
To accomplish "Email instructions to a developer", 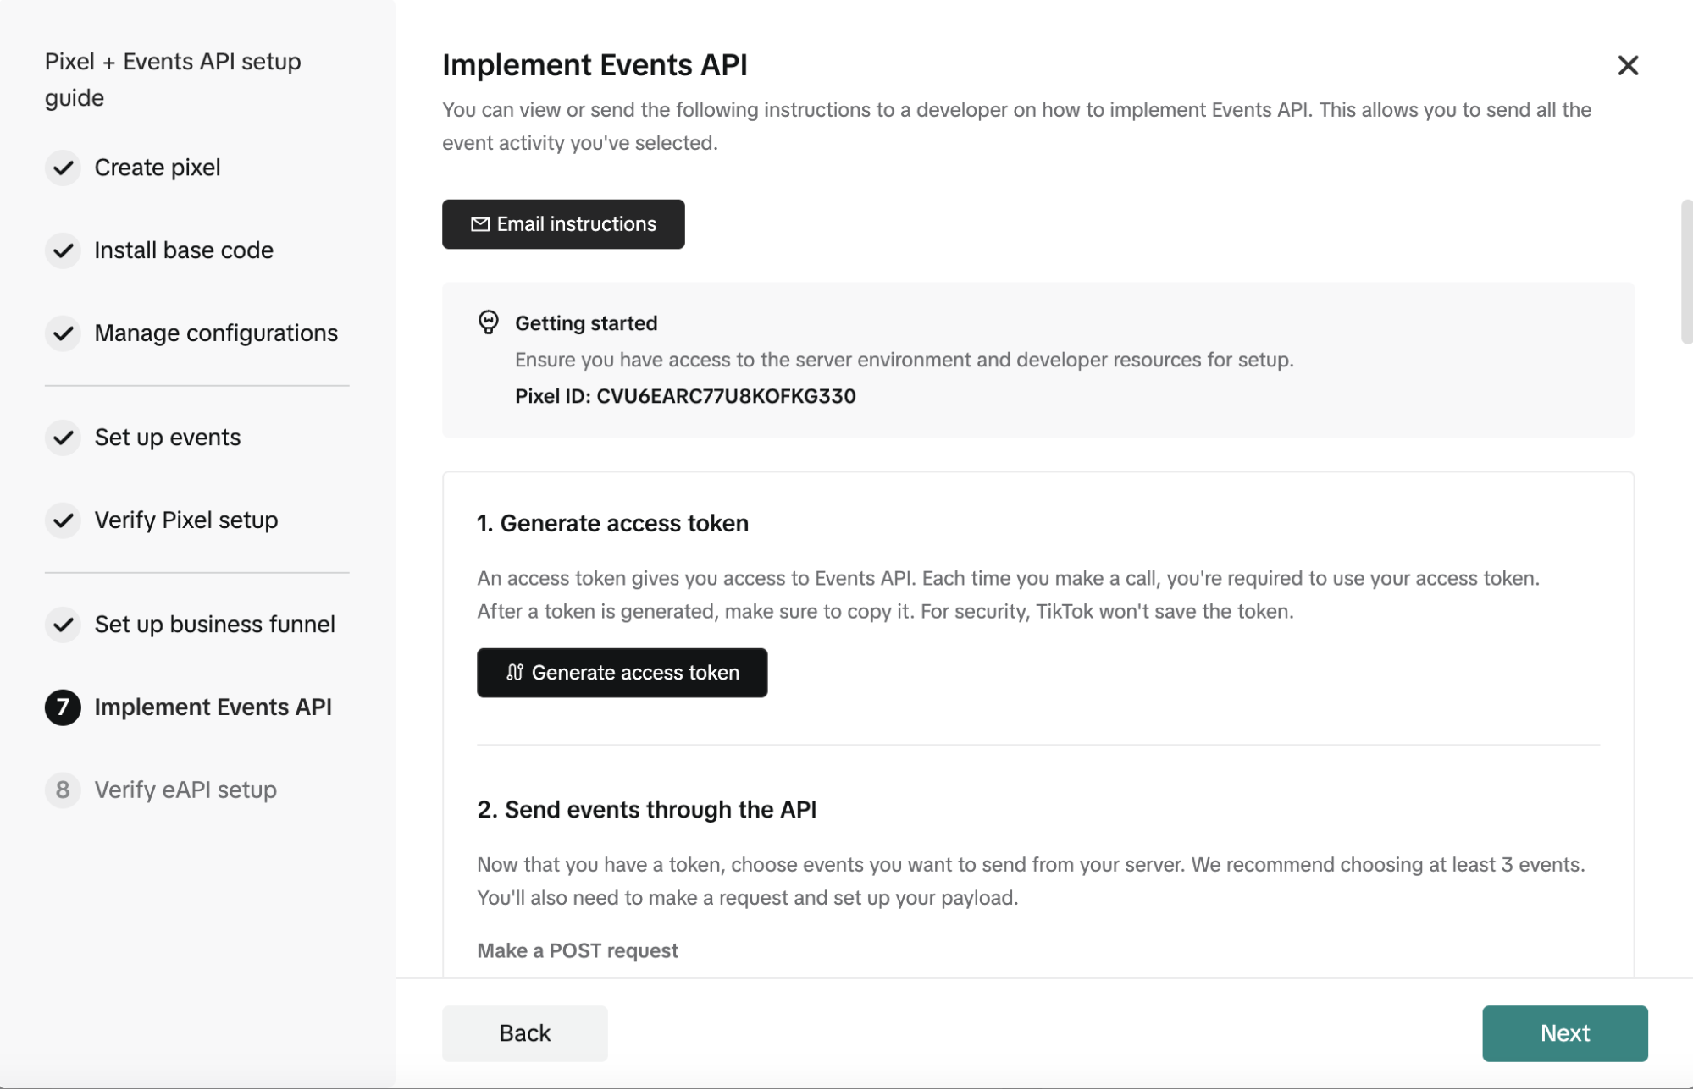I will click(563, 224).
